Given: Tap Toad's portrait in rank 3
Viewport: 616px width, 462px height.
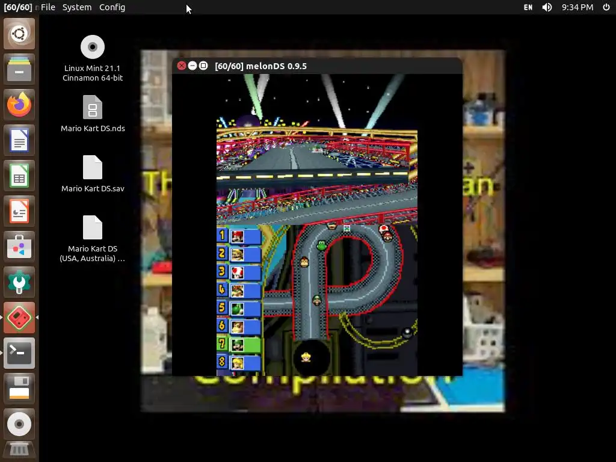Looking at the screenshot, I should [x=238, y=273].
